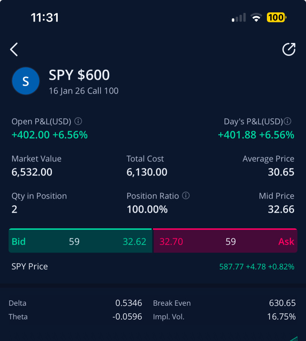Select the Bid side 32.62 panel
This screenshot has width=306, height=341.
click(80, 241)
